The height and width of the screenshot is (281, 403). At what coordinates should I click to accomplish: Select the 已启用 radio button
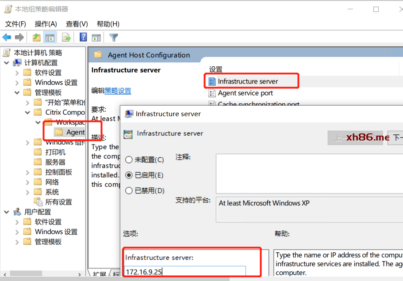tap(129, 175)
